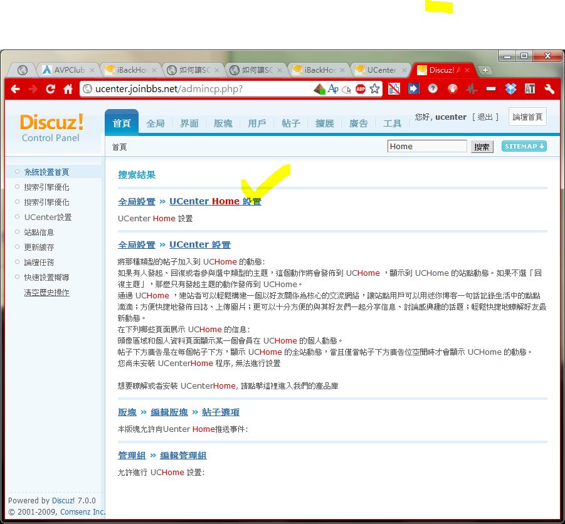Click the Dropbox extension icon
This screenshot has height=524, width=565.
point(510,89)
